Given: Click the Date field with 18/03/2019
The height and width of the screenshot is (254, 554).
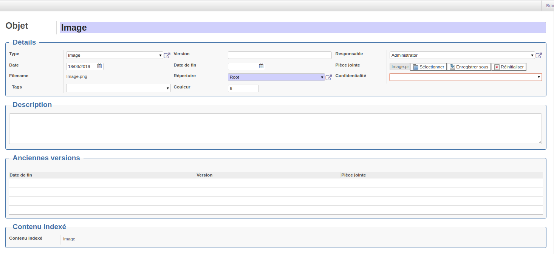Looking at the screenshot, I should (85, 67).
